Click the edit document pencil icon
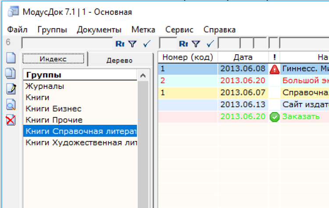Image resolution: width=329 pixels, height=208 pixels. (x=11, y=89)
